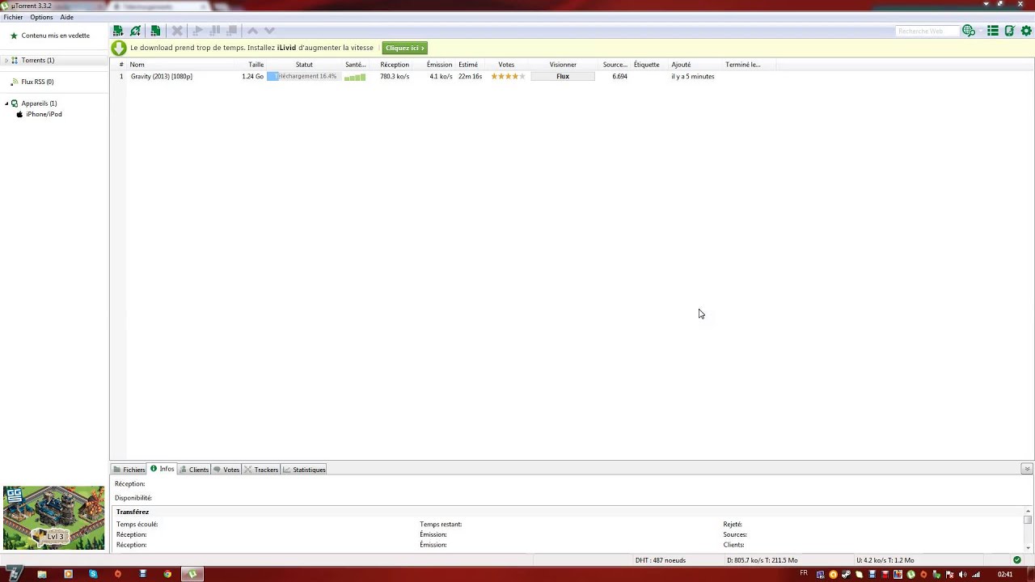Sort by the Votes column header
This screenshot has width=1035, height=582.
tap(506, 65)
